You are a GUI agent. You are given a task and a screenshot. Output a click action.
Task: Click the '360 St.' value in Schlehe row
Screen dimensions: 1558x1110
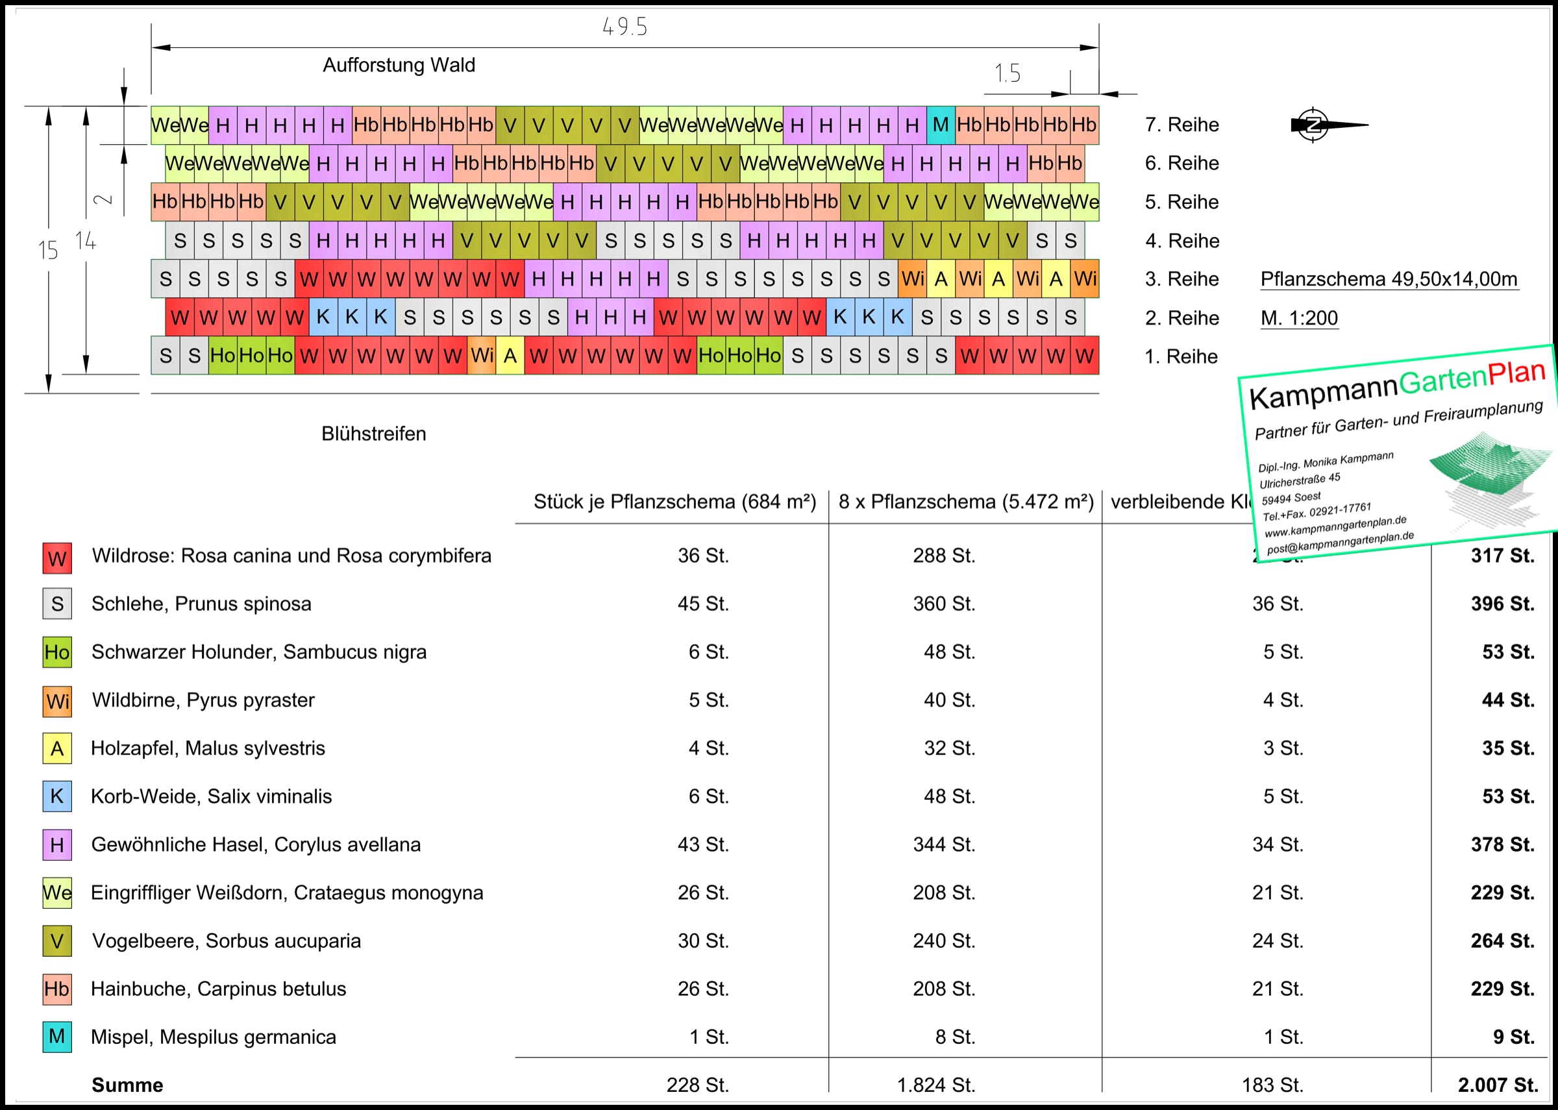(944, 604)
